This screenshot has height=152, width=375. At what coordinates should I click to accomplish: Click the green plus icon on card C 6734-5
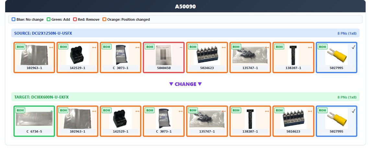pos(51,111)
